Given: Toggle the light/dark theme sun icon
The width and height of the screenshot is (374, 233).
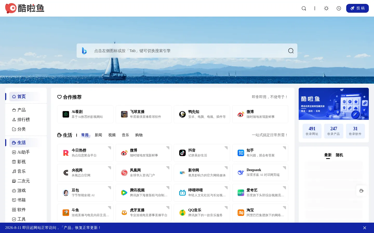Looking at the screenshot, I should pyautogui.click(x=326, y=8).
